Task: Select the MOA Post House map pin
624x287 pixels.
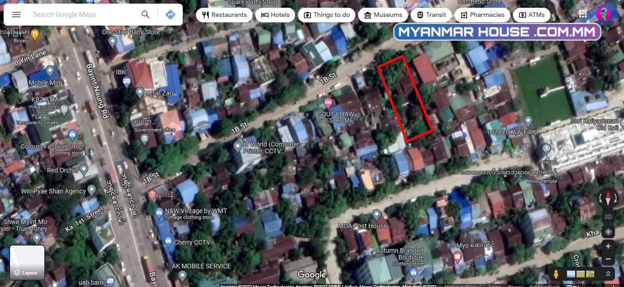Action: [376, 214]
